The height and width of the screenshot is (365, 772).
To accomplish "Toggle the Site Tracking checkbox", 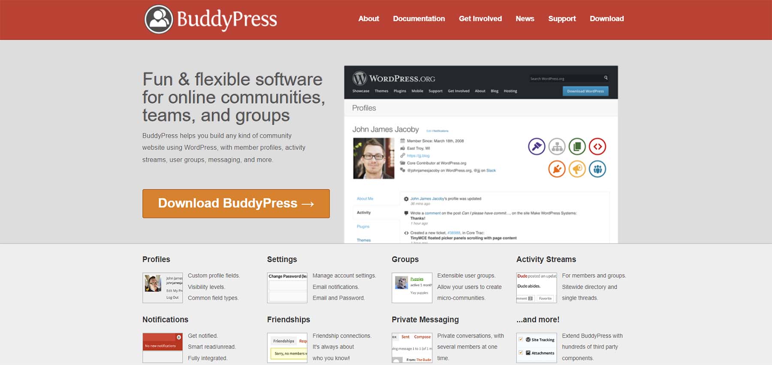I will tap(521, 339).
